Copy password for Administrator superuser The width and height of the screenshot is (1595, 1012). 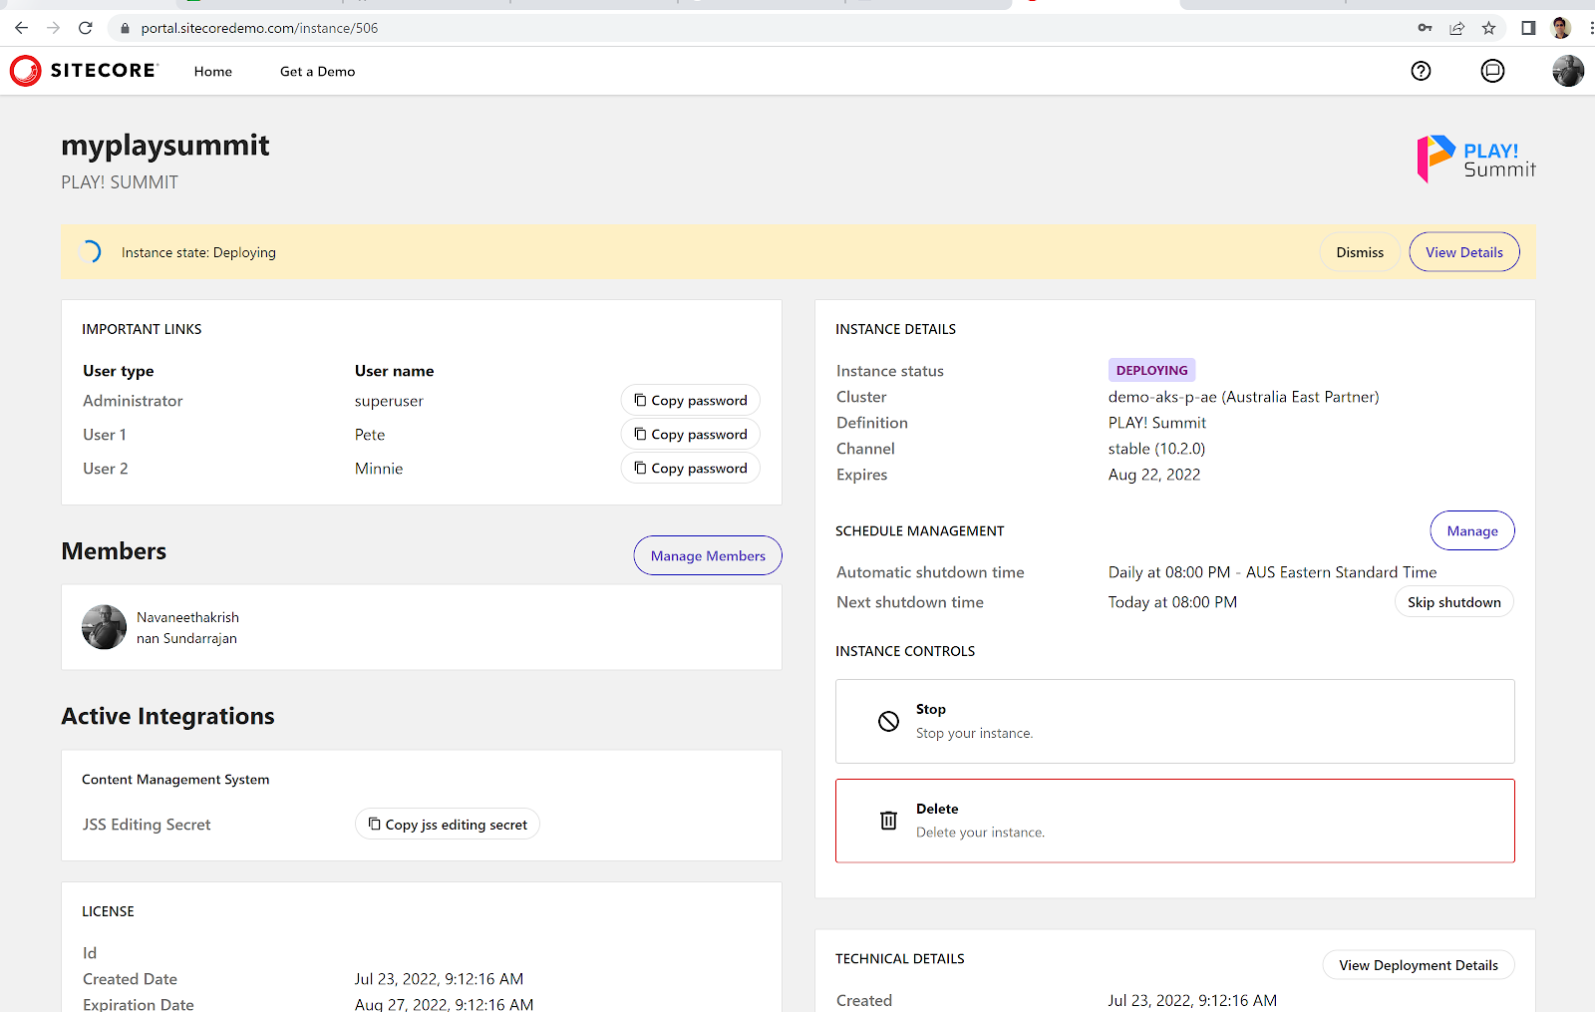[x=691, y=400]
